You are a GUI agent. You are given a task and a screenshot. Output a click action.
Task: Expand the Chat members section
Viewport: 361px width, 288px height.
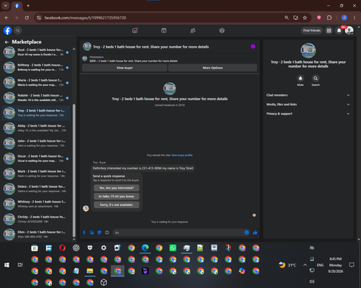tap(308, 95)
